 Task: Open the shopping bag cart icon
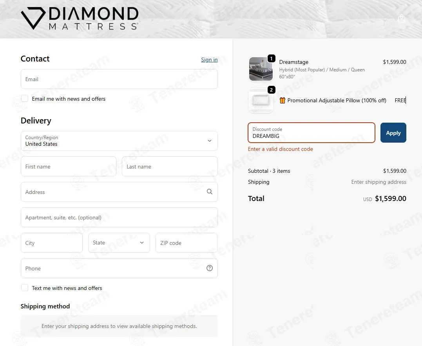(x=402, y=18)
